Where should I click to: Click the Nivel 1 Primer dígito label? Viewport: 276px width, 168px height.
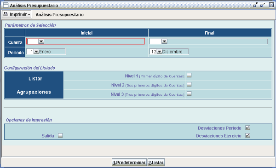155,76
